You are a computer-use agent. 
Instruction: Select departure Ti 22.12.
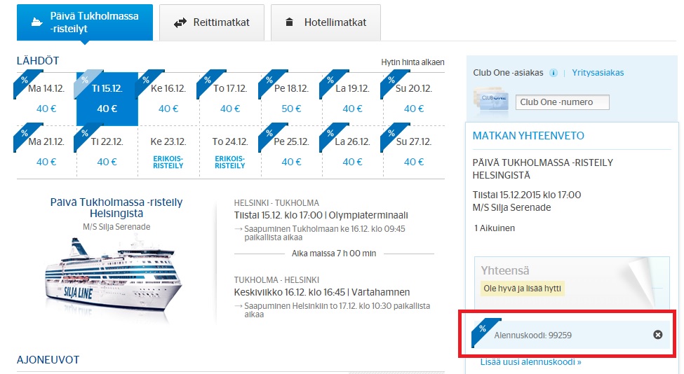107,151
